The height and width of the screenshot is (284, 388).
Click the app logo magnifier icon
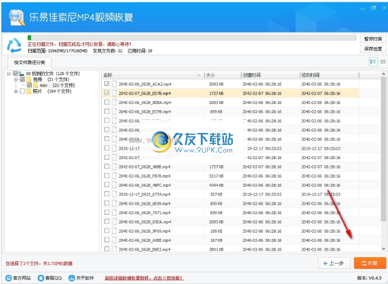coord(17,18)
